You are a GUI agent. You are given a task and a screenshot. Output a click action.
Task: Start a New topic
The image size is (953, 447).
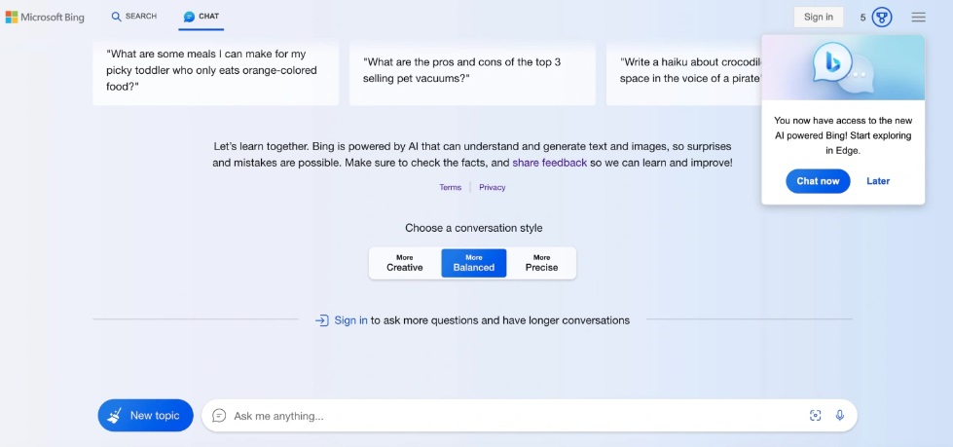(x=145, y=416)
